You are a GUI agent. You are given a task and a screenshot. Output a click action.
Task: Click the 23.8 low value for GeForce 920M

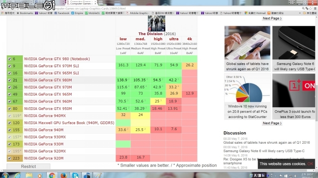[123, 157]
